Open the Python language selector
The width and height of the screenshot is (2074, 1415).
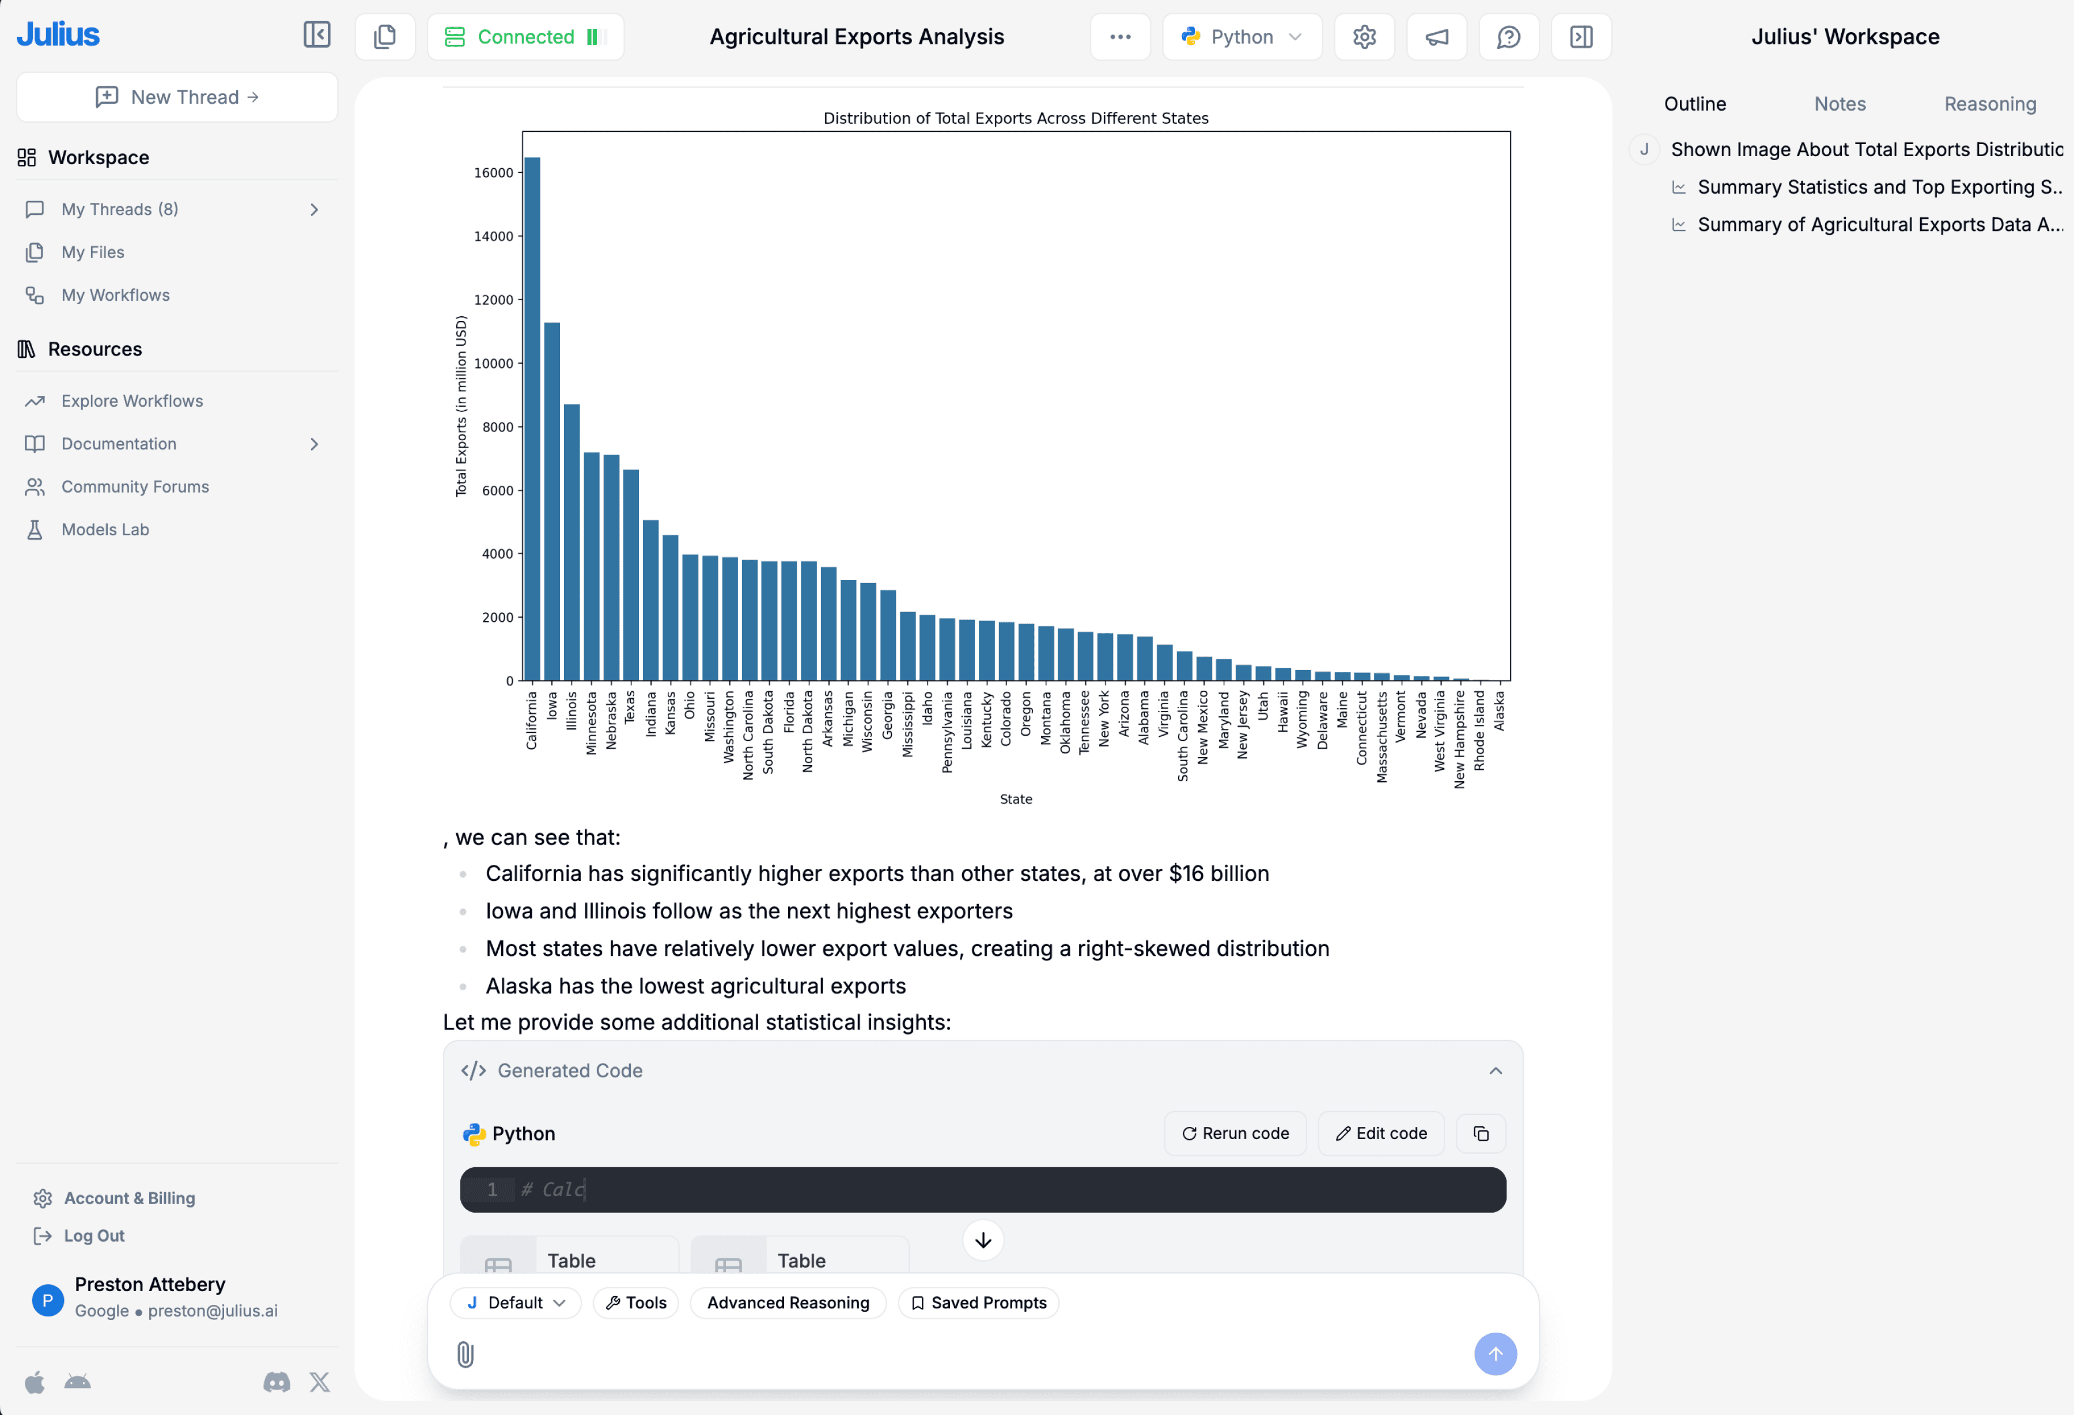click(x=1242, y=37)
